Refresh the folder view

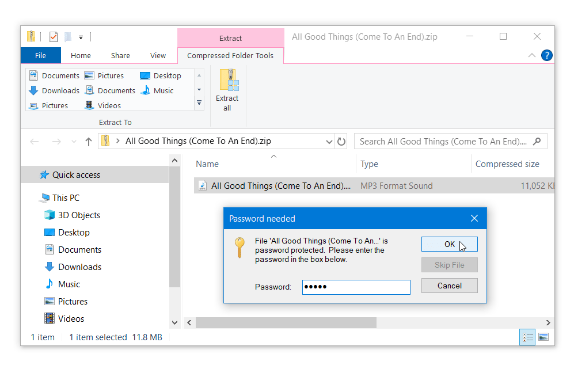point(341,141)
